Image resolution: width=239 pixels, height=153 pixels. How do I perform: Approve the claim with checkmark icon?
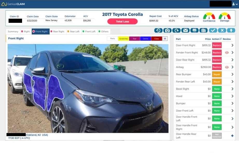point(213,31)
